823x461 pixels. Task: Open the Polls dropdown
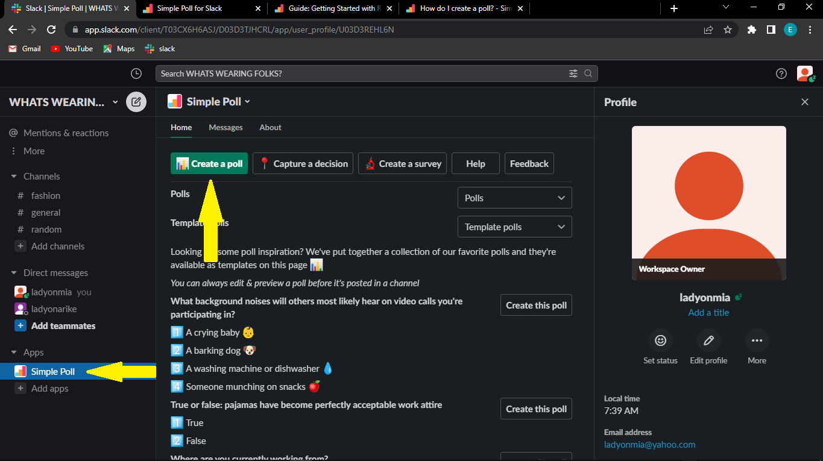tap(515, 198)
